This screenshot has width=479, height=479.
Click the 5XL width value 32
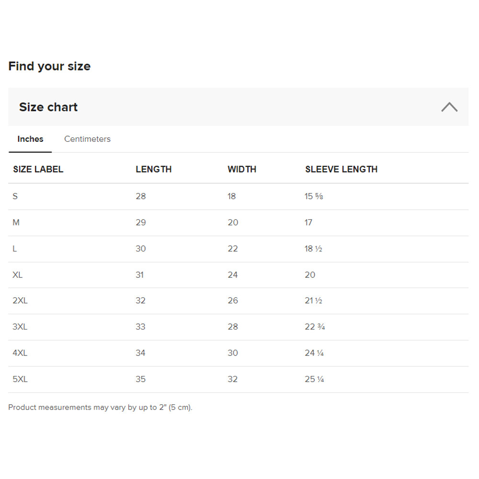pos(233,379)
